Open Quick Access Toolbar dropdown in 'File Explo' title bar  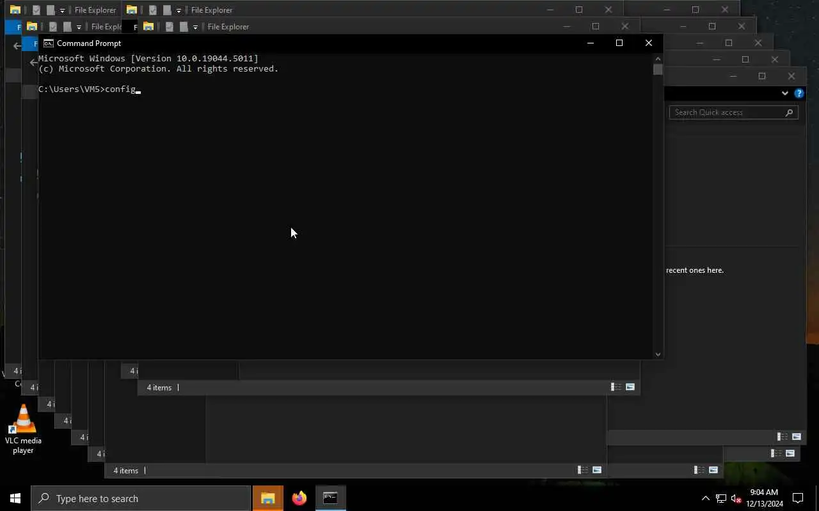79,27
